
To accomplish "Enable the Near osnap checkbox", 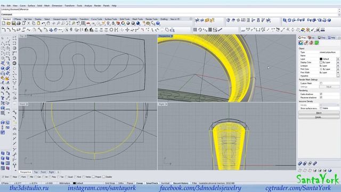I will (11, 177).
